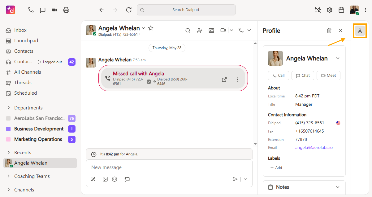Open your profile avatar menu
This screenshot has height=197, width=372.
pyautogui.click(x=354, y=10)
